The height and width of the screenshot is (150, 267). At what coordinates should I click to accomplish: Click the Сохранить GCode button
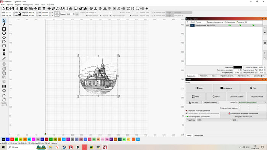236,97
